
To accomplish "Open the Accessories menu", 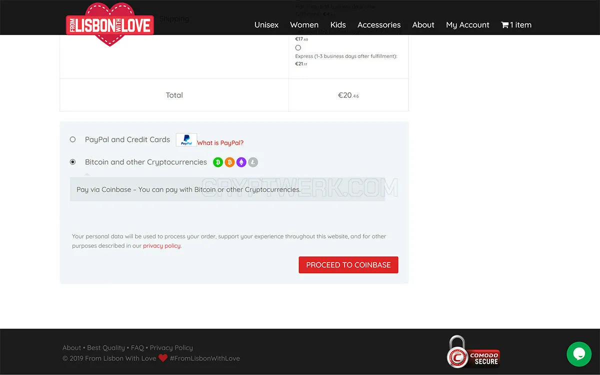I will tap(379, 24).
